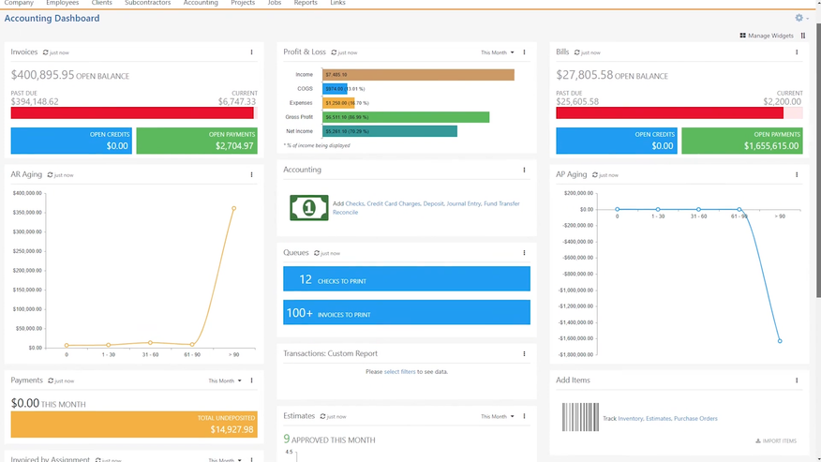Click the Manage Widgets grid icon
This screenshot has height=462, width=821.
point(742,36)
